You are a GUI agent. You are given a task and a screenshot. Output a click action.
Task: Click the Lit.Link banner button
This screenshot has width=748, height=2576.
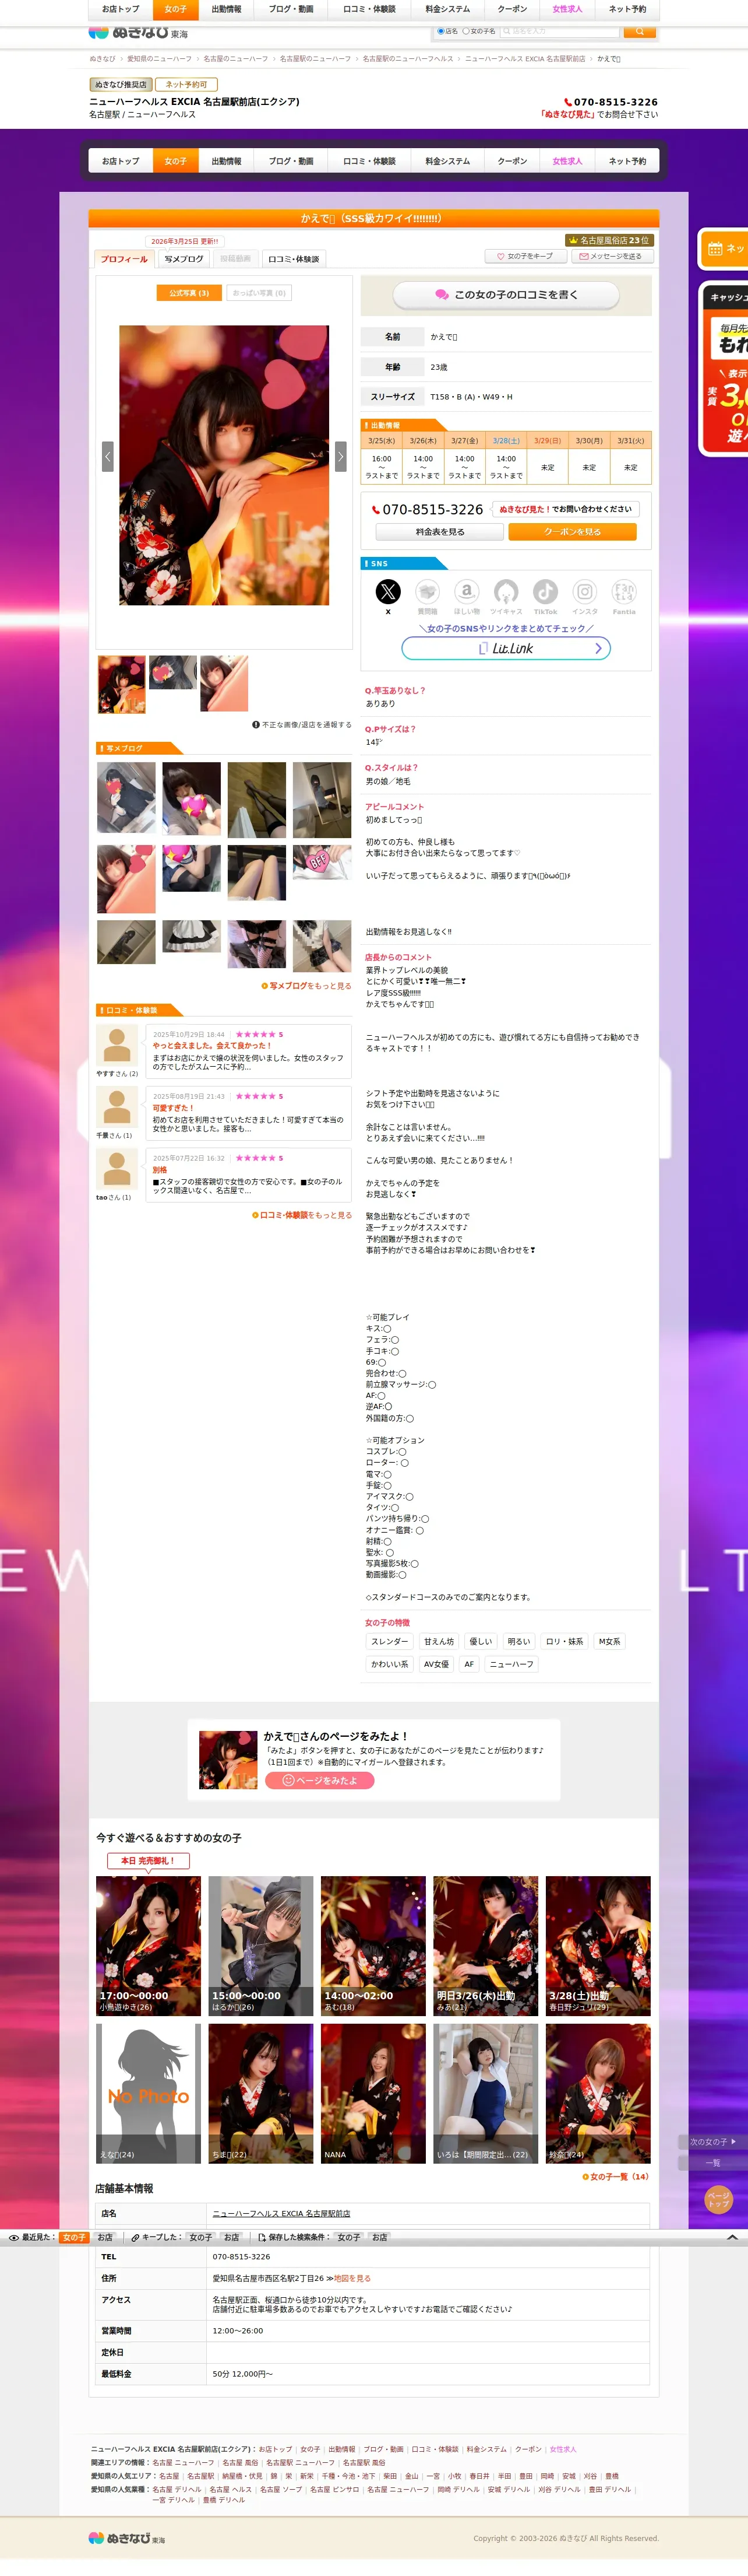(x=506, y=648)
